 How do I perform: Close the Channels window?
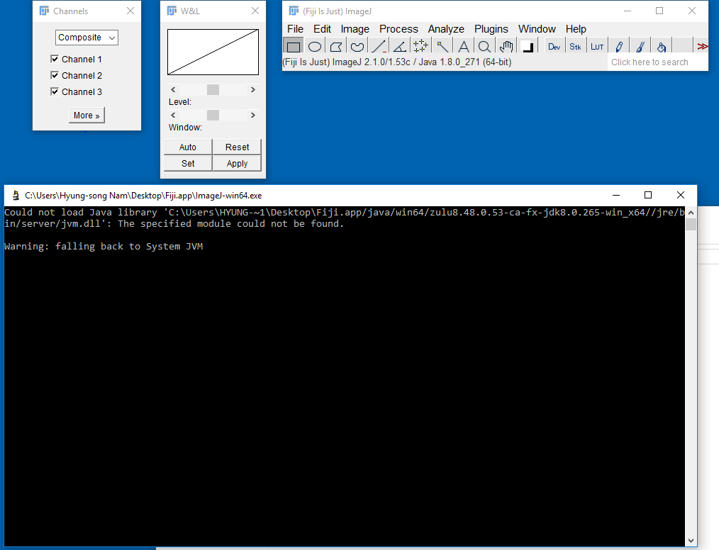tap(130, 11)
